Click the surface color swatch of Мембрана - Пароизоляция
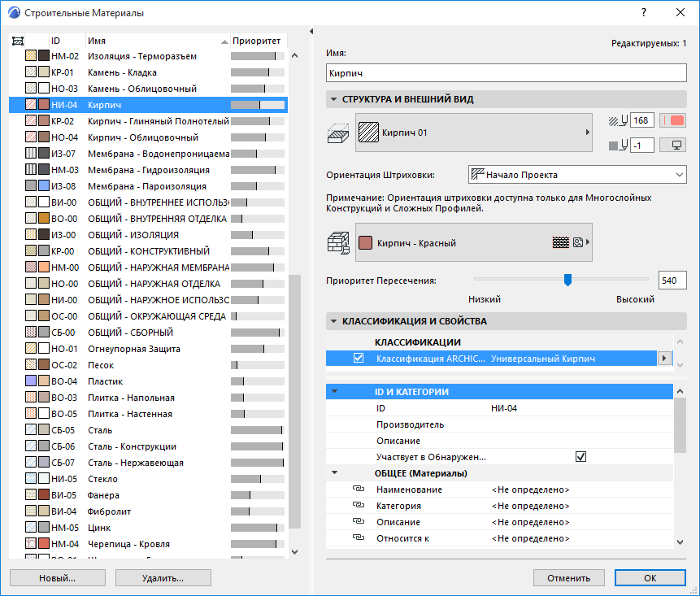This screenshot has height=596, width=700. (44, 185)
